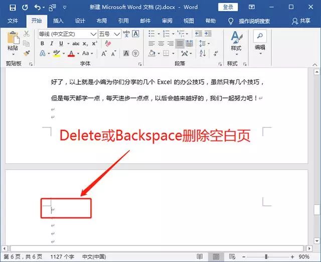
Task: Select the Format Painter brush
Action: coord(27,53)
